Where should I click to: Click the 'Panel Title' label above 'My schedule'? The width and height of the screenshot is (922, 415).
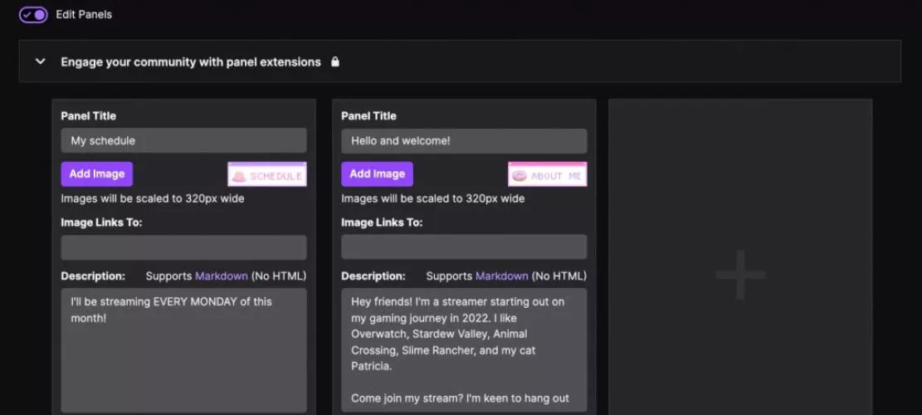click(x=89, y=115)
